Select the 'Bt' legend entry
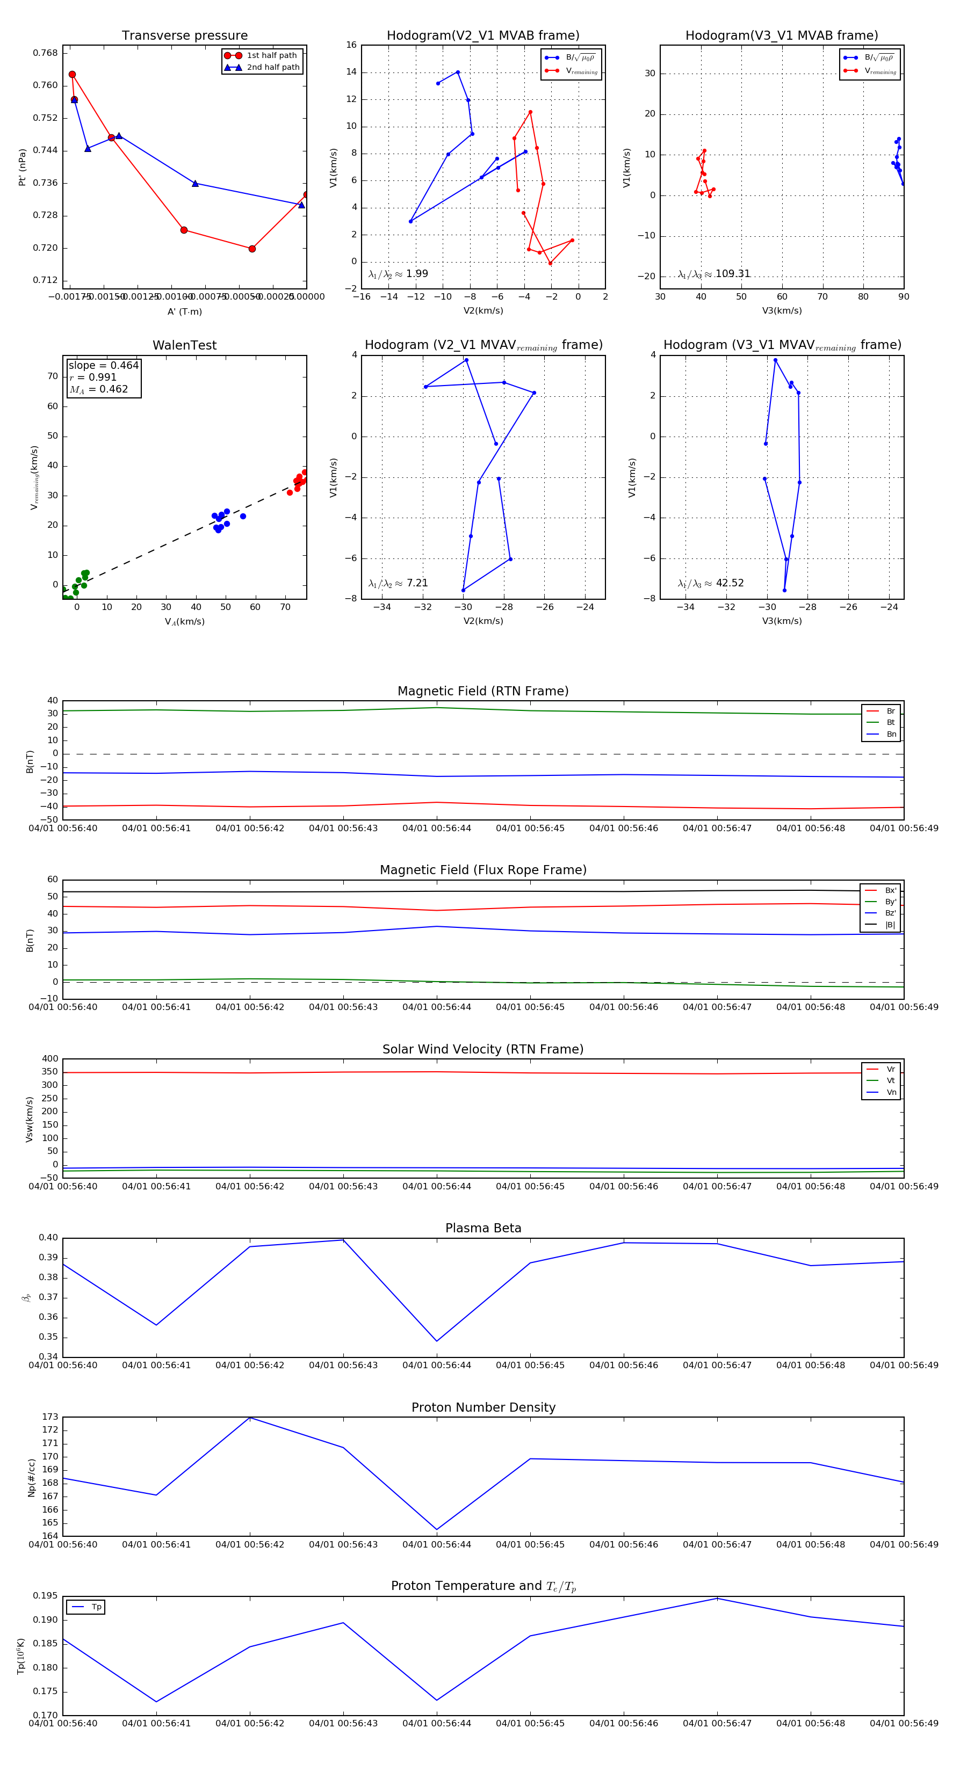 [881, 722]
